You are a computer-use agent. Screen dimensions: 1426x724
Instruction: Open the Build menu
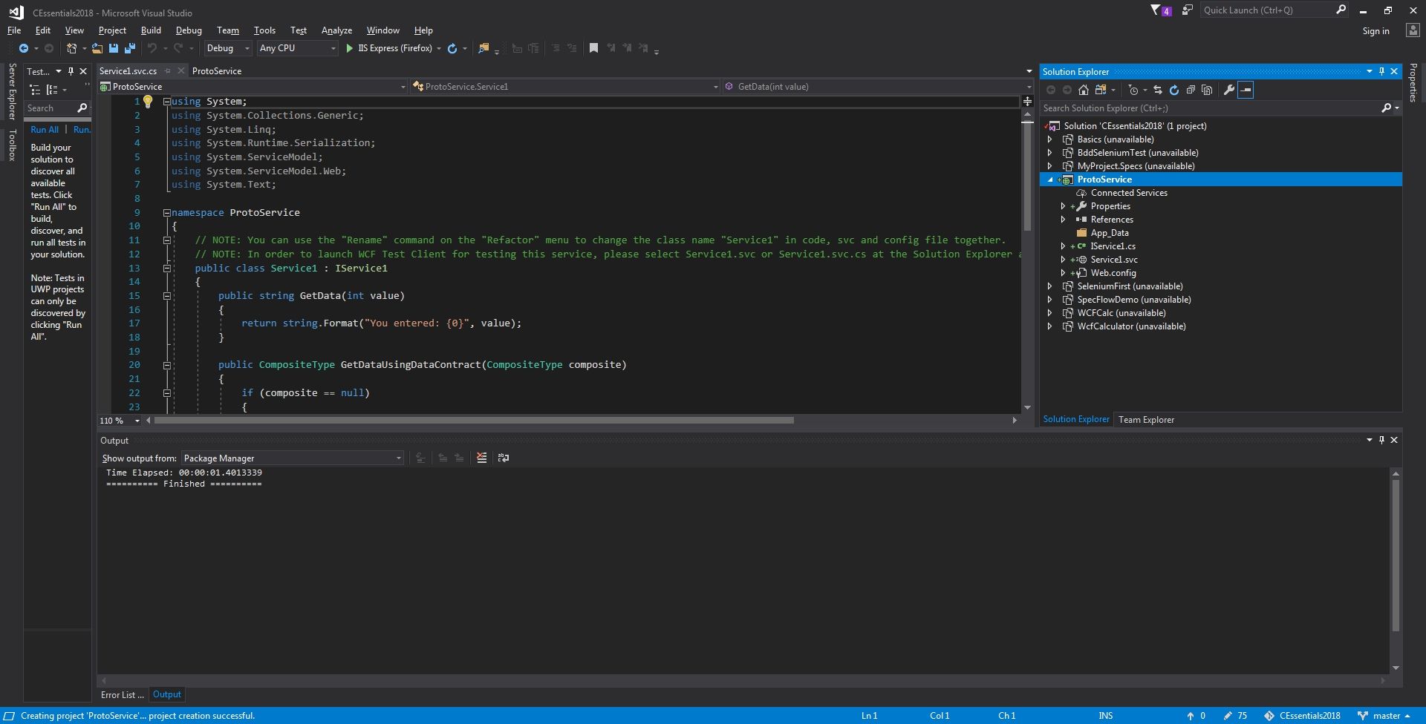pyautogui.click(x=151, y=30)
